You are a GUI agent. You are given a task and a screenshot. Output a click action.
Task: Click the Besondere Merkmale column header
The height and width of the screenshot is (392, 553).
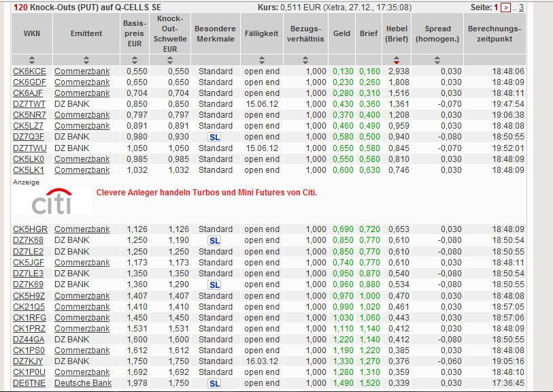(x=216, y=34)
